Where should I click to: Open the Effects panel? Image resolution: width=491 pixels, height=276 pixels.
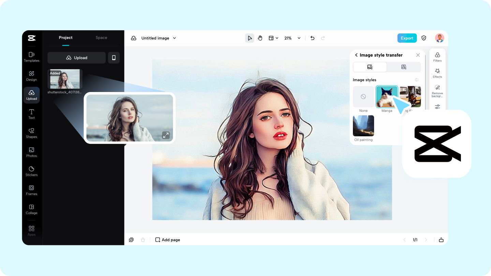tap(437, 73)
